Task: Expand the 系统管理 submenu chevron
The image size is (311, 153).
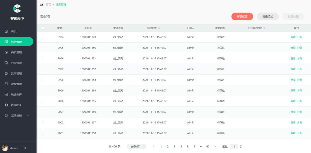Action: pyautogui.click(x=28, y=116)
